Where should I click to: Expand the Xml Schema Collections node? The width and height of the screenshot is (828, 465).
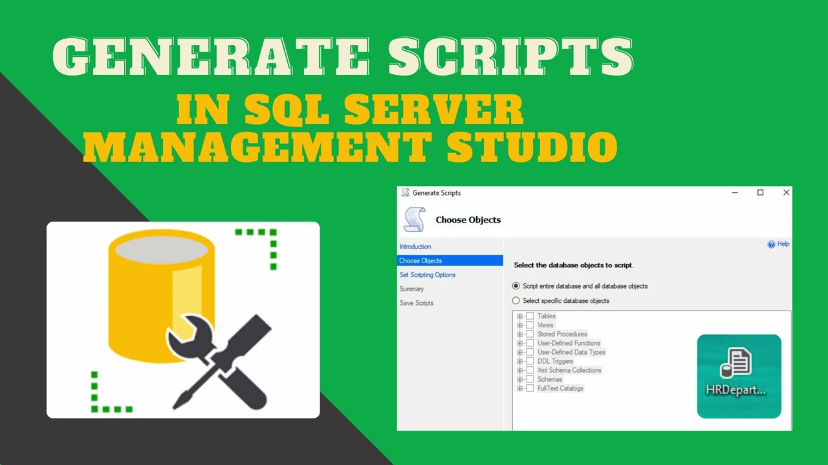[x=520, y=371]
